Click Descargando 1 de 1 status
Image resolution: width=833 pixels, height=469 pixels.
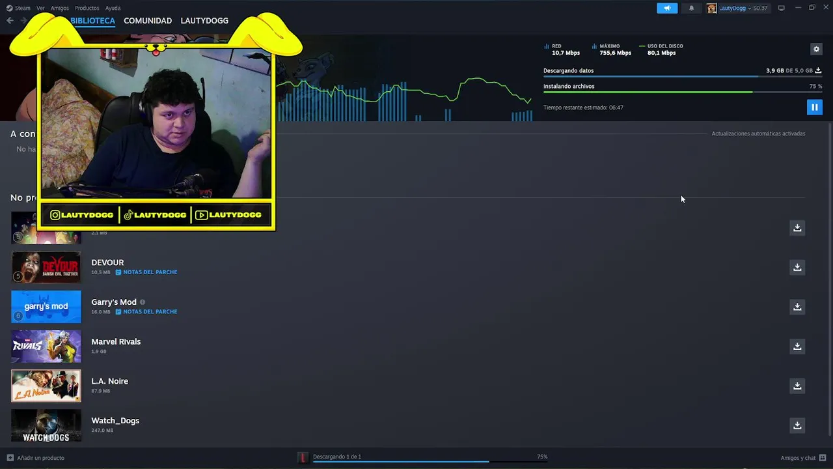(337, 457)
